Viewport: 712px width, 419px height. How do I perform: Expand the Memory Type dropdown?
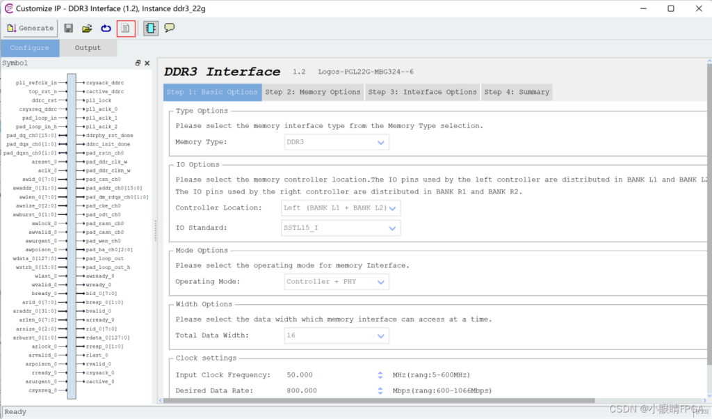click(x=380, y=143)
